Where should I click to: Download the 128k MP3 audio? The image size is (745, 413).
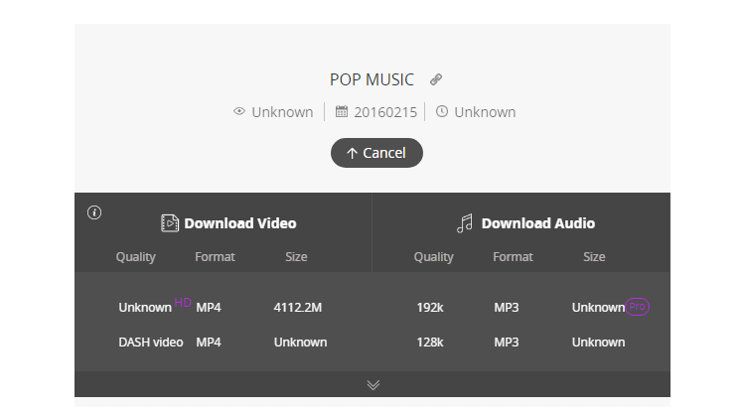coord(521,343)
